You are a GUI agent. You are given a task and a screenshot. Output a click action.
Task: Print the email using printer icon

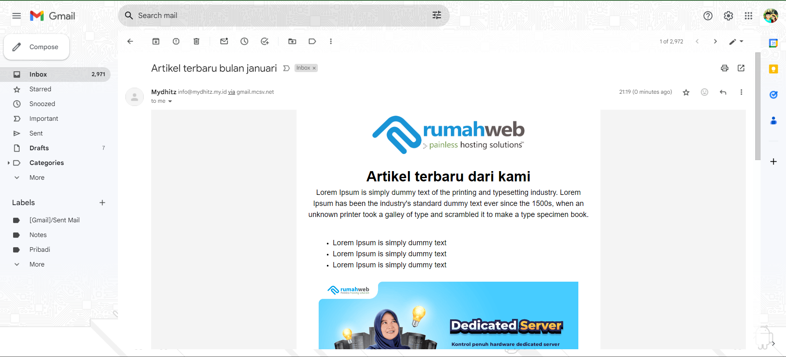pos(725,68)
